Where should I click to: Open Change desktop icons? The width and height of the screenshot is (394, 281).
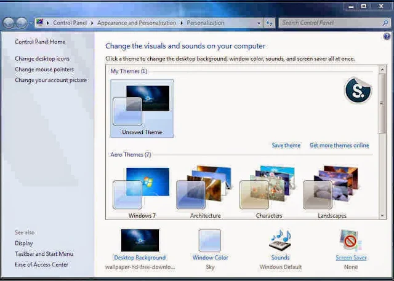pyautogui.click(x=42, y=58)
